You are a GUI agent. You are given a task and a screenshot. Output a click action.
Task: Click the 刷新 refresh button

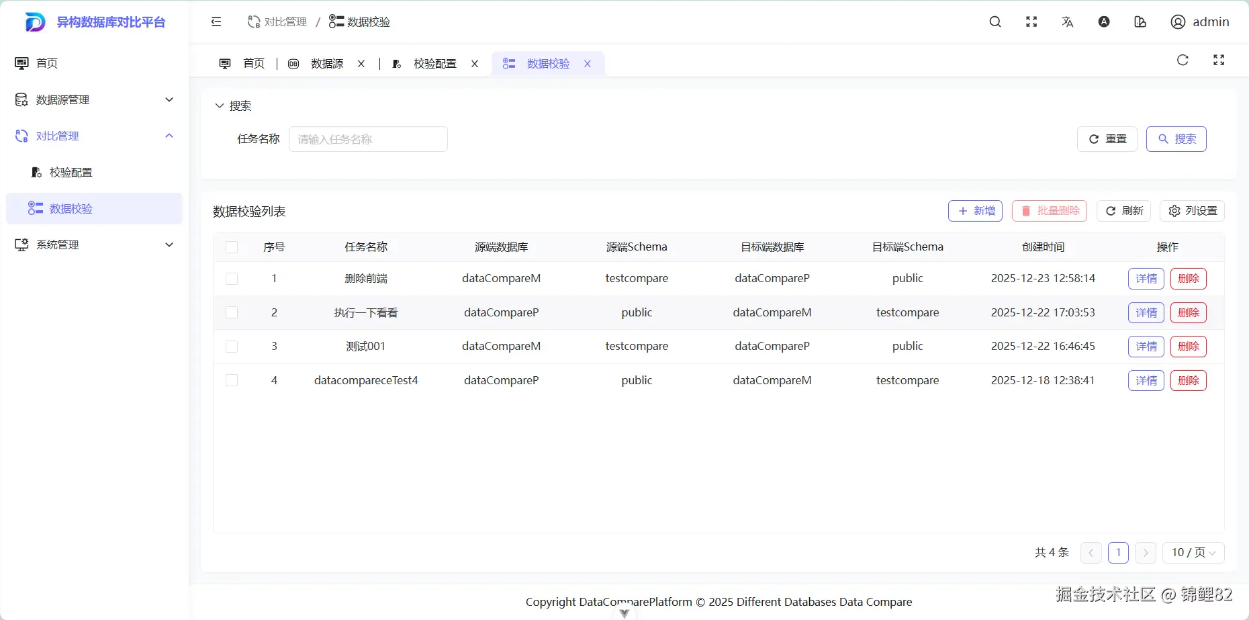pos(1124,211)
